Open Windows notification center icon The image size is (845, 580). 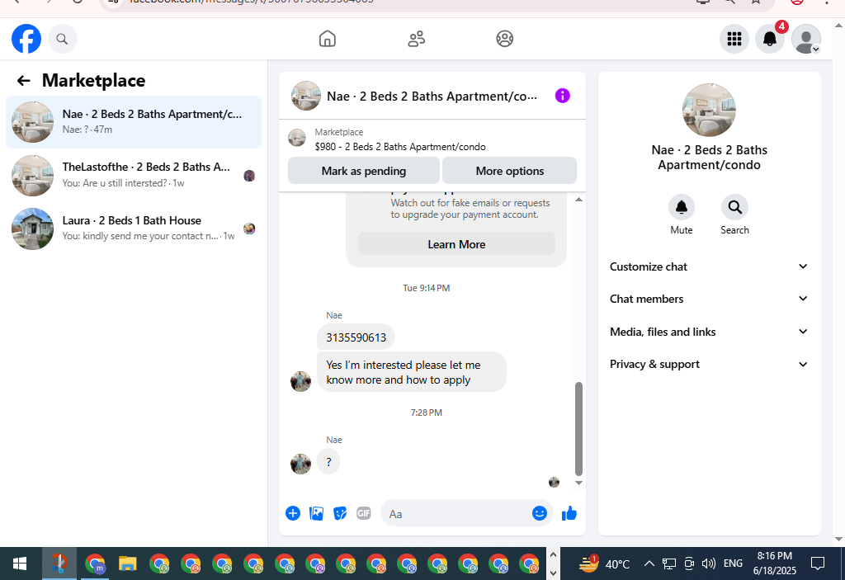(x=818, y=563)
